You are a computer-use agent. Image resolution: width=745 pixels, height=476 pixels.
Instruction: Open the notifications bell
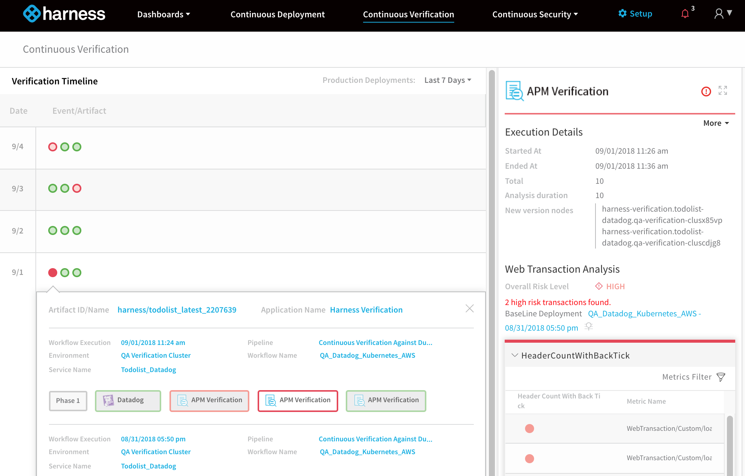tap(685, 14)
